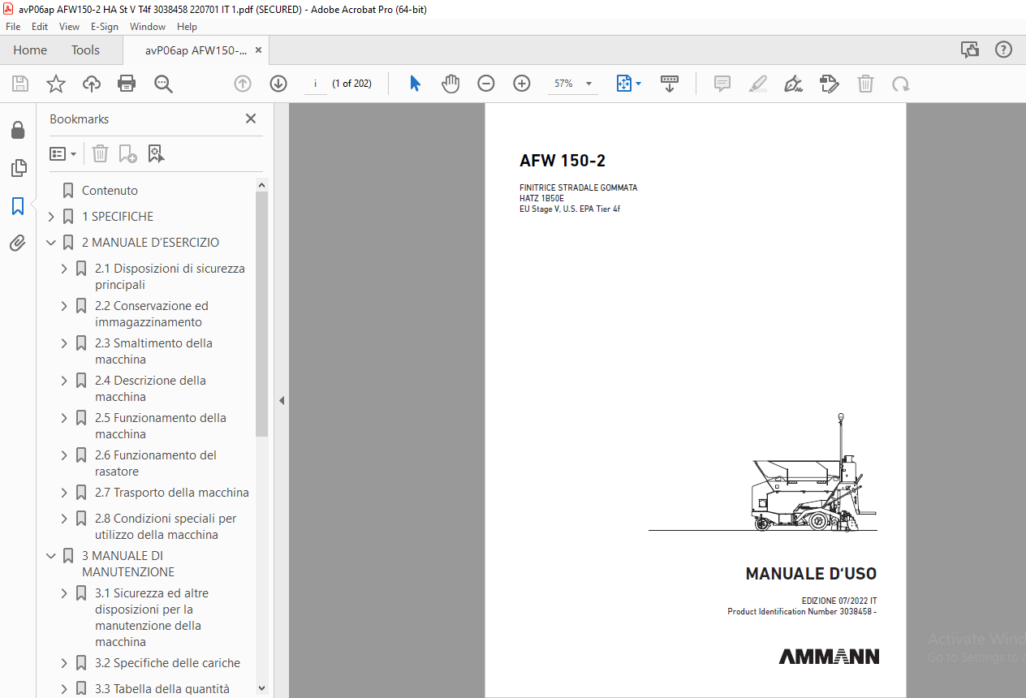1026x698 pixels.
Task: Bookmark the file with the star icon
Action: pyautogui.click(x=55, y=84)
